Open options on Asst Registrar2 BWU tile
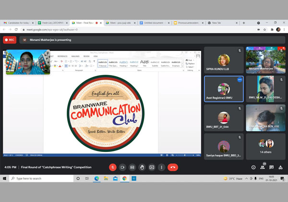This screenshot has width=288, height=202. coord(240,79)
